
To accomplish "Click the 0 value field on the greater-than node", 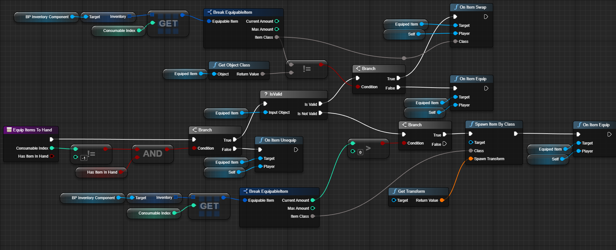I will [x=360, y=152].
